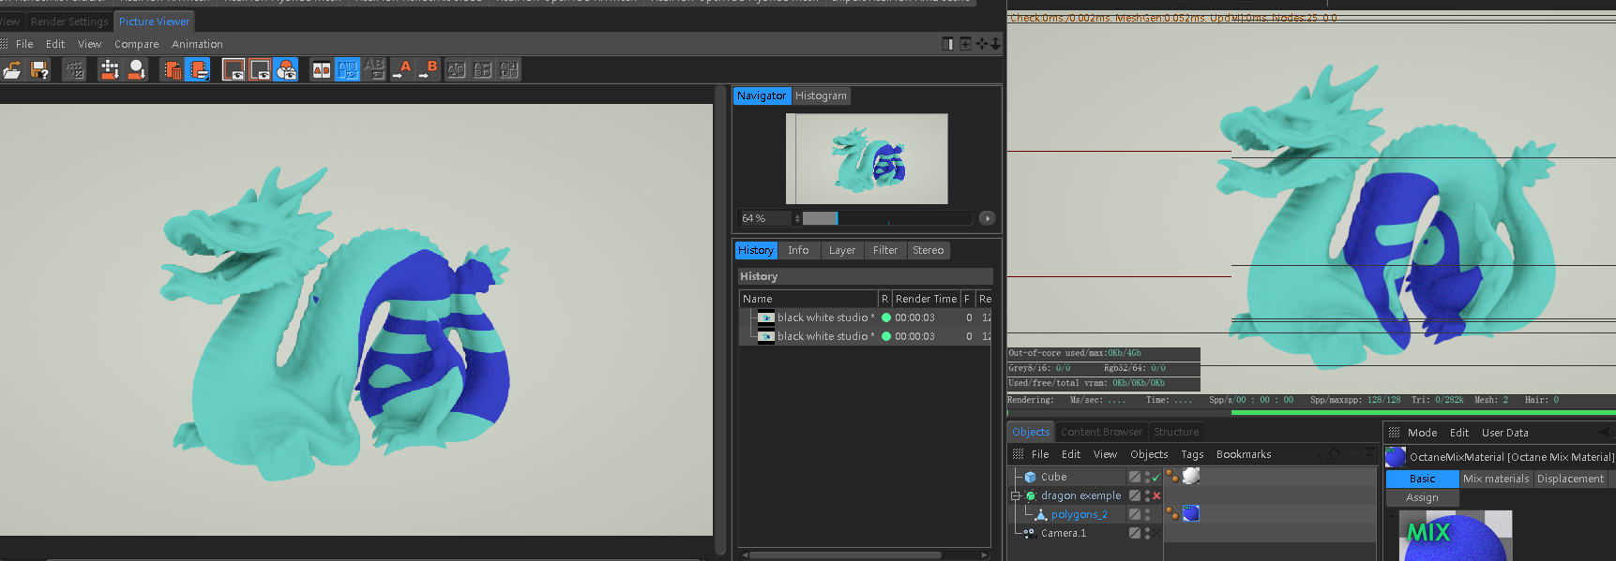The height and width of the screenshot is (561, 1616).
Task: Click the new panel plus icon
Action: 965,44
